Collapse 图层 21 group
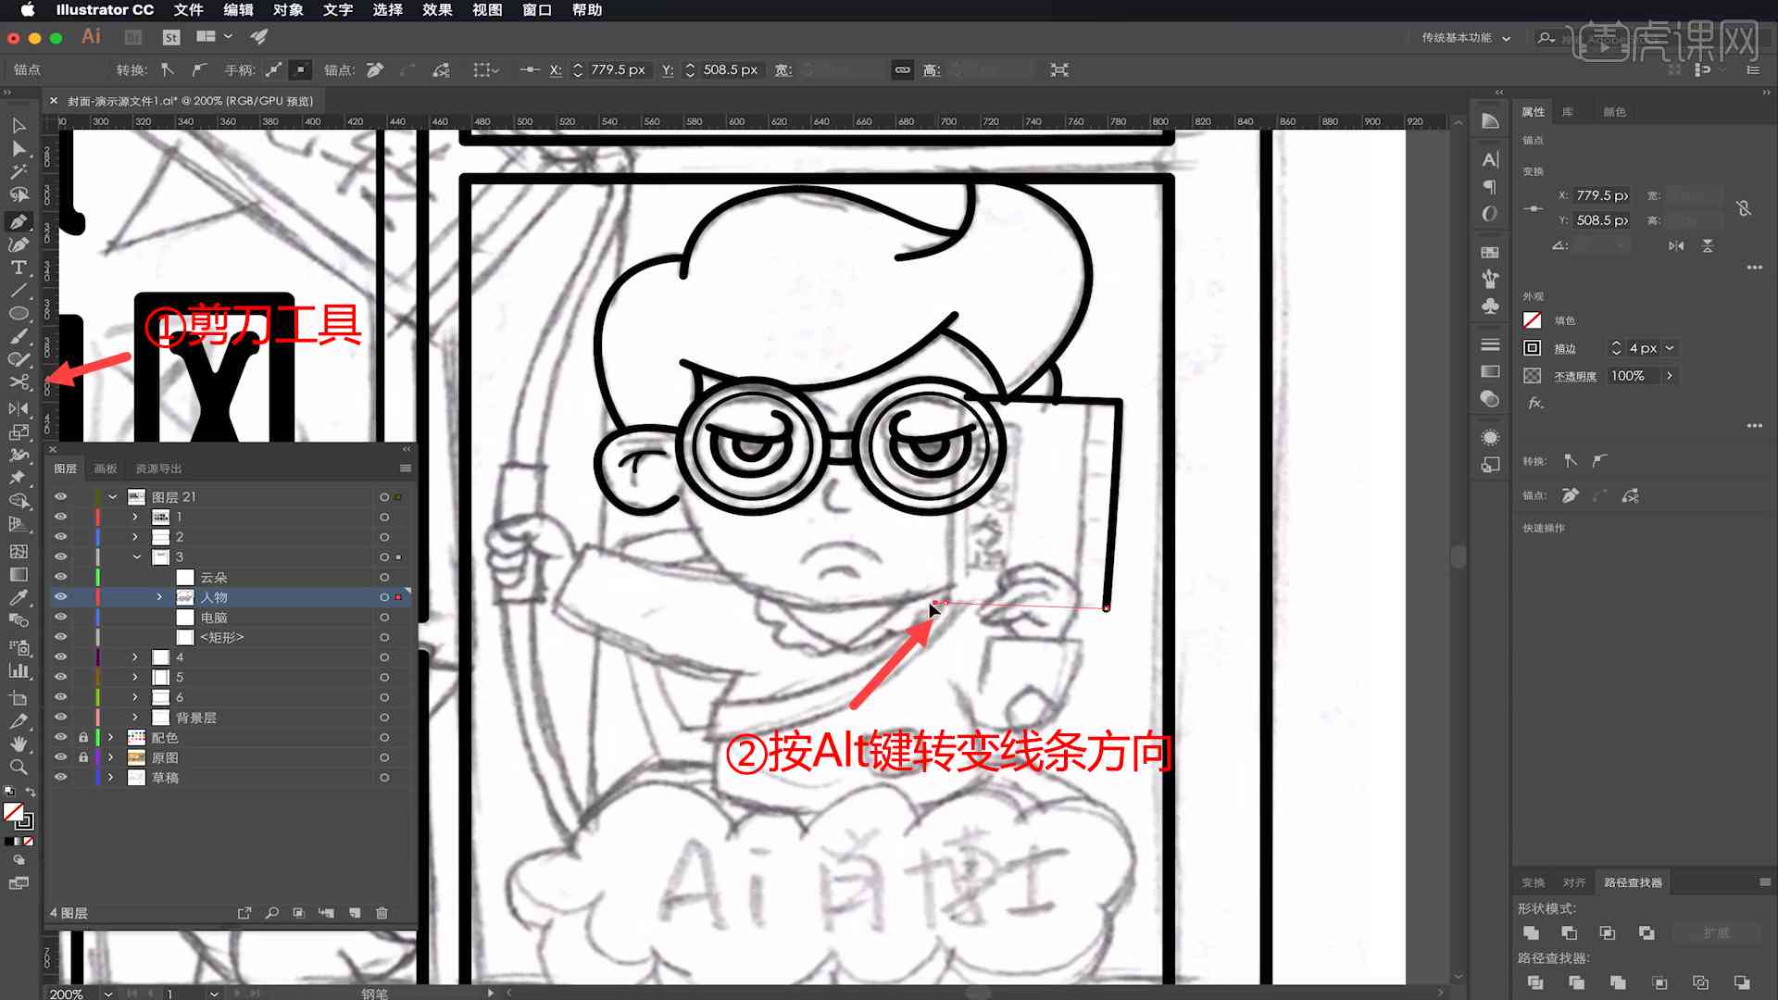Viewport: 1778px width, 1000px height. click(111, 497)
